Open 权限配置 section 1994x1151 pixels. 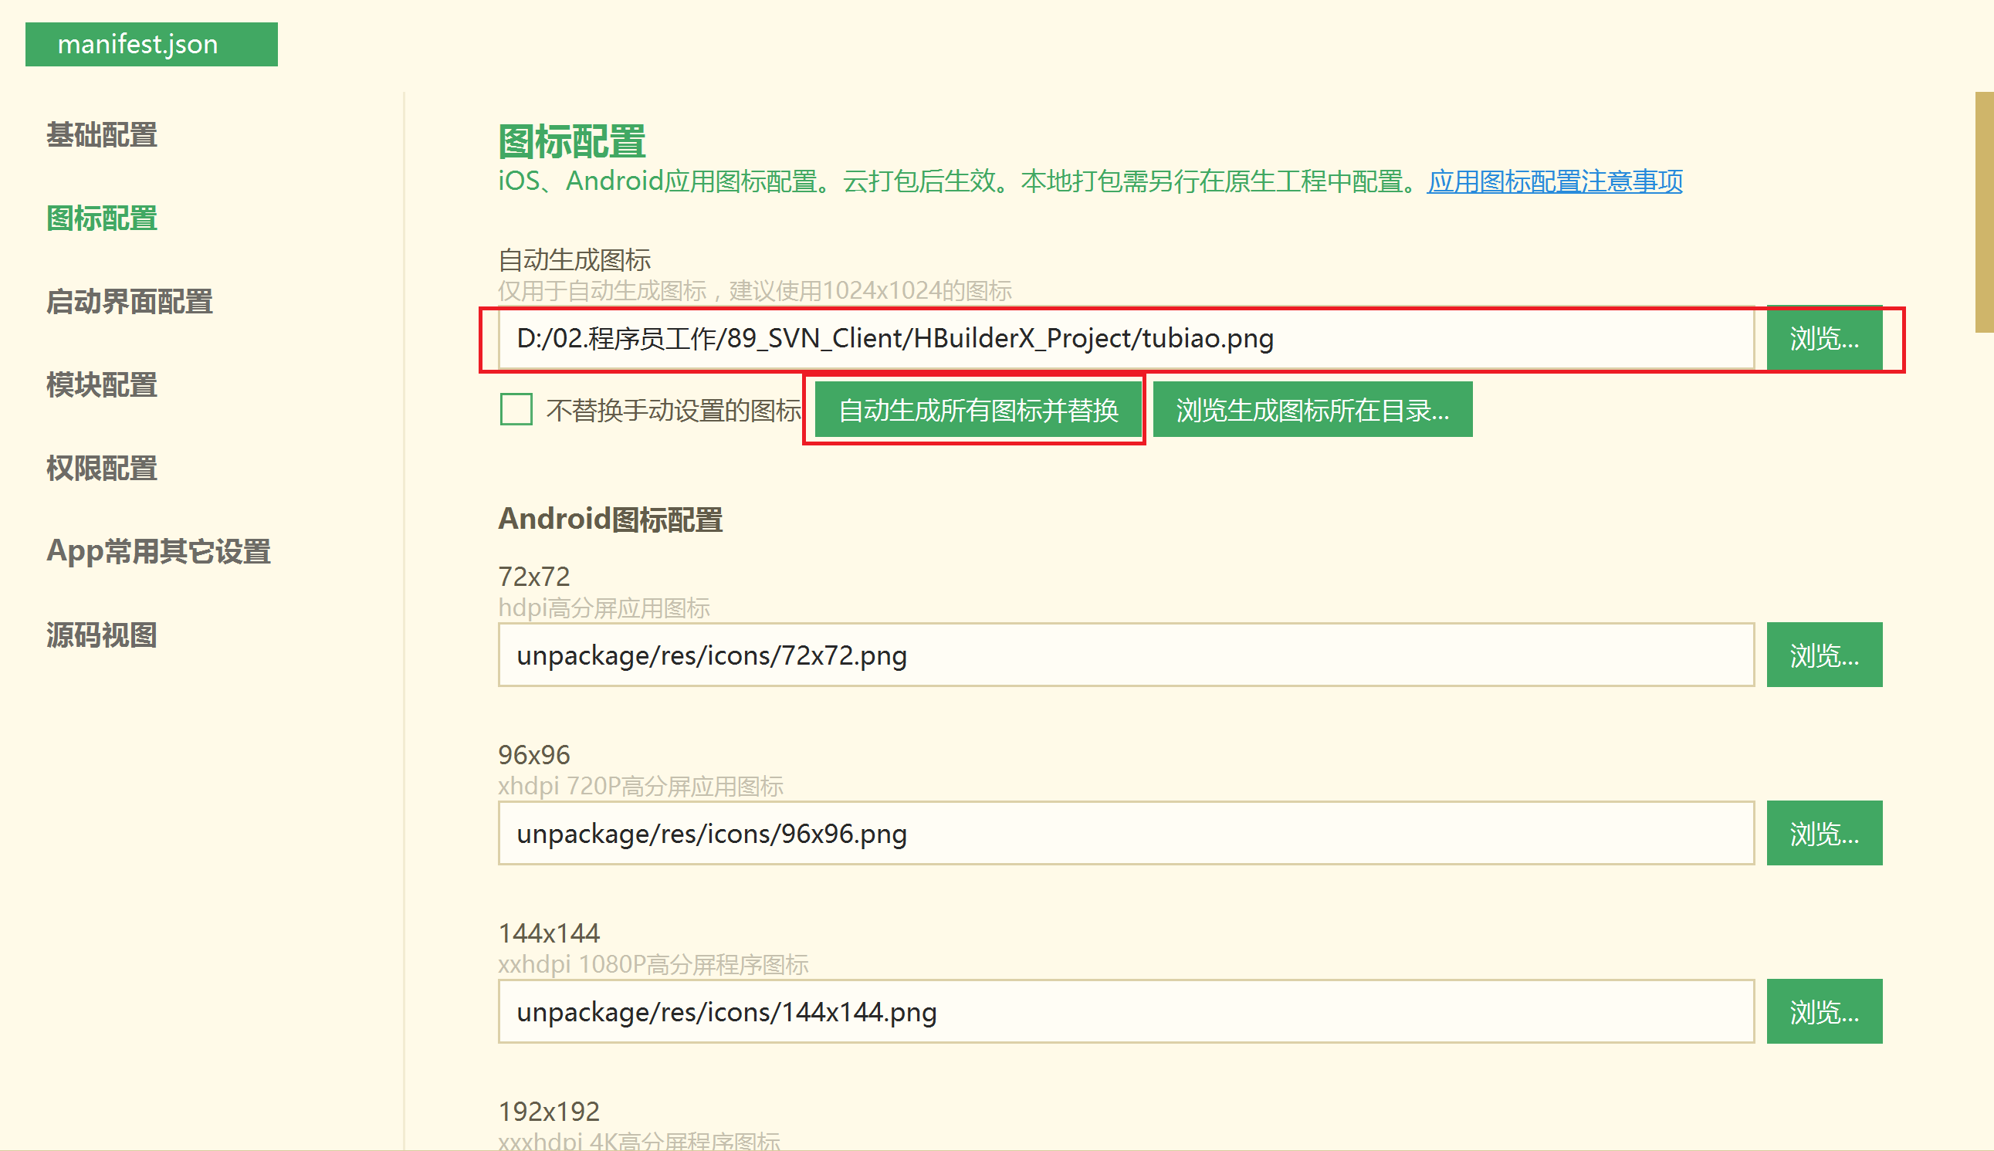(101, 469)
